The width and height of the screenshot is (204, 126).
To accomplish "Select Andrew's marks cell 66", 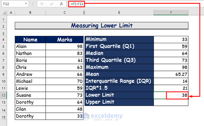I will click(64, 74).
